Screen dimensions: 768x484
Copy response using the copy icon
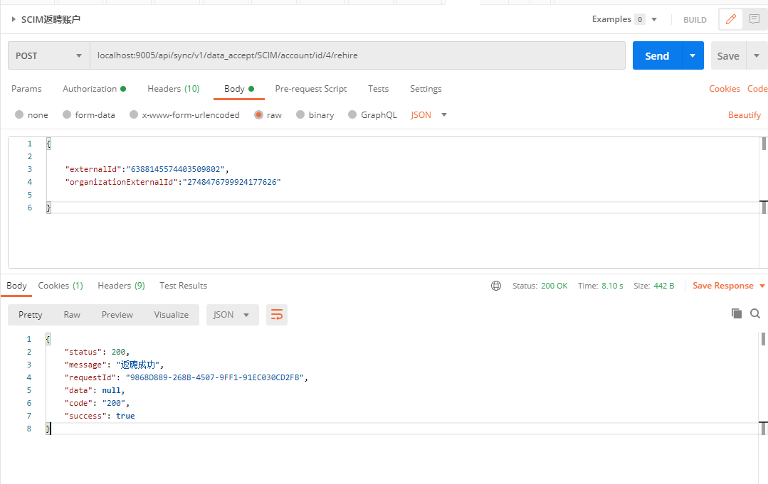click(x=737, y=313)
